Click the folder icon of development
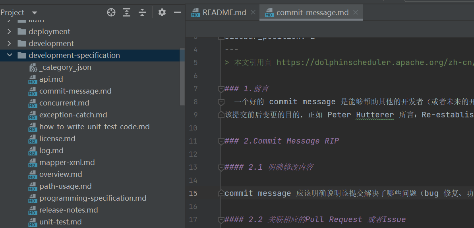This screenshot has height=228, width=474. pyautogui.click(x=22, y=44)
